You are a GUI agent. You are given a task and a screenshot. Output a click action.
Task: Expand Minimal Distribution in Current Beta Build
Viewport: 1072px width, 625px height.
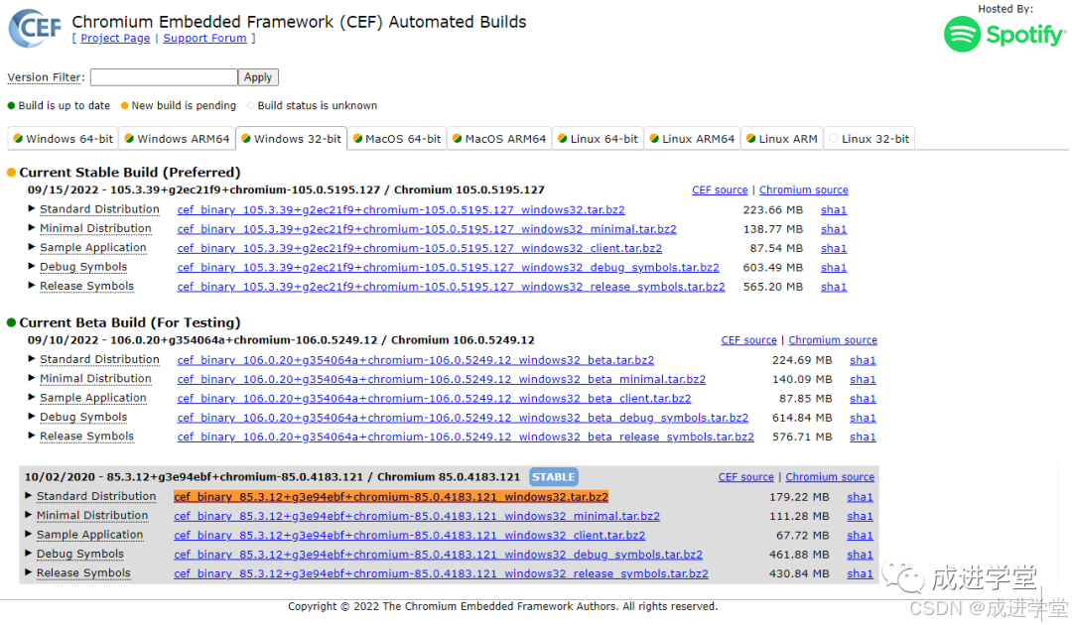[96, 378]
